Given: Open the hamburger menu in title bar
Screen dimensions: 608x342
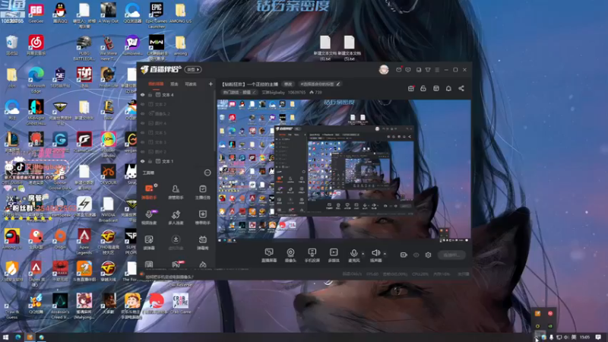Looking at the screenshot, I should tap(437, 70).
